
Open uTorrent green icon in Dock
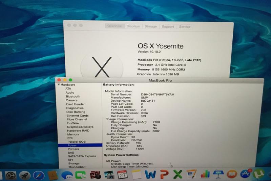pos(259,174)
